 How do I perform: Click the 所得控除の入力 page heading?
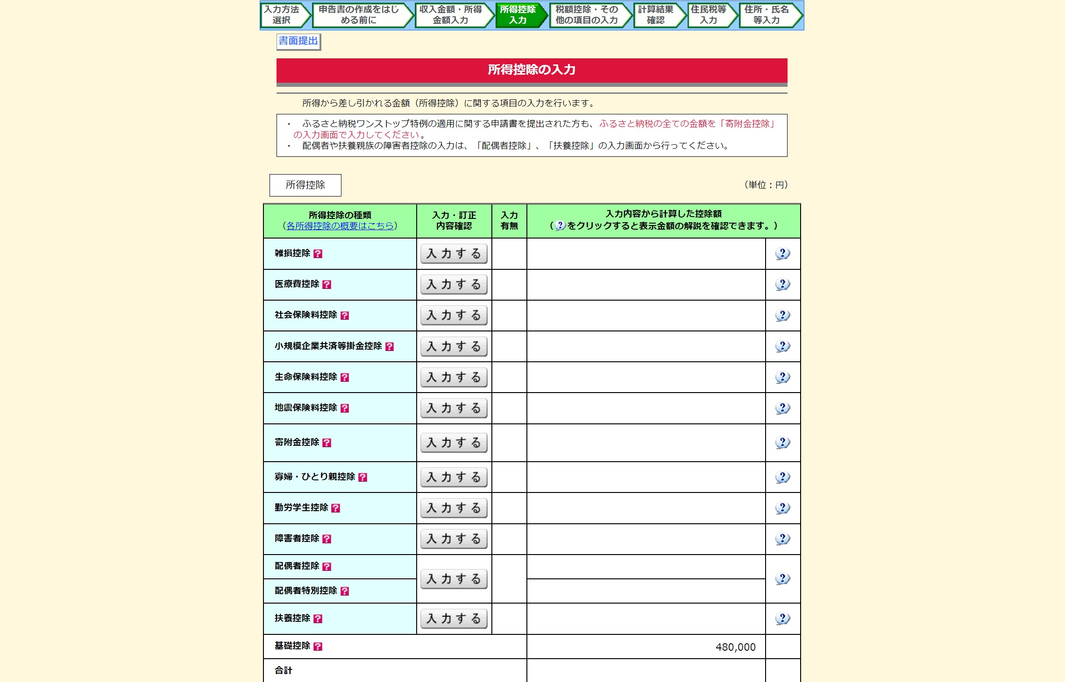pyautogui.click(x=532, y=70)
